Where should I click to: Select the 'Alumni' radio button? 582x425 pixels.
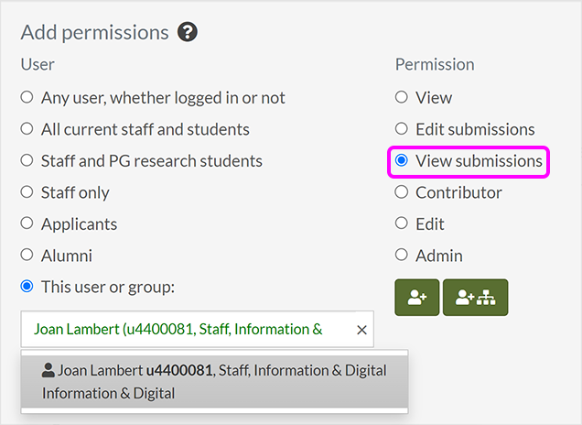click(x=27, y=256)
